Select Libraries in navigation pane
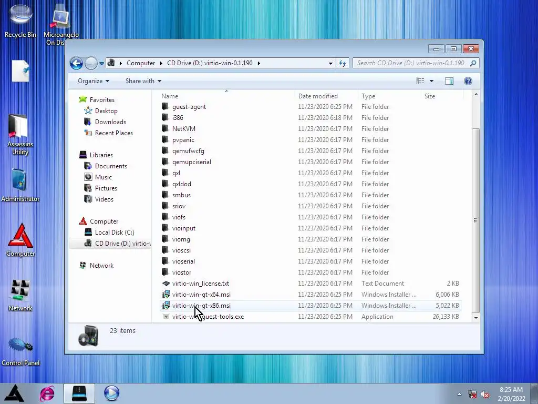538x404 pixels. point(101,155)
